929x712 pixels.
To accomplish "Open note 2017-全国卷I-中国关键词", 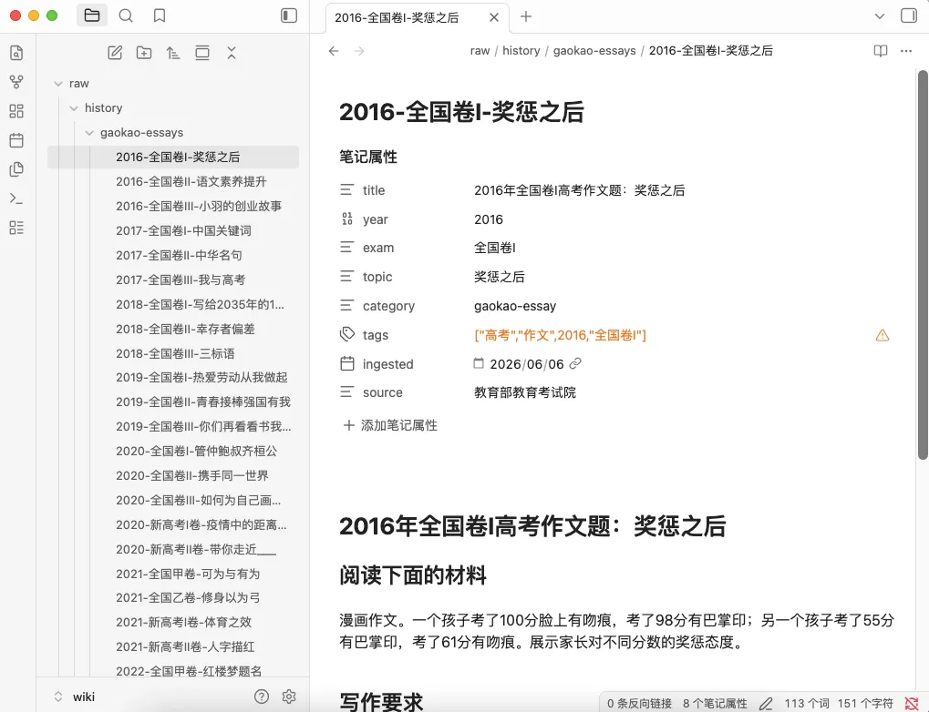I will (183, 231).
